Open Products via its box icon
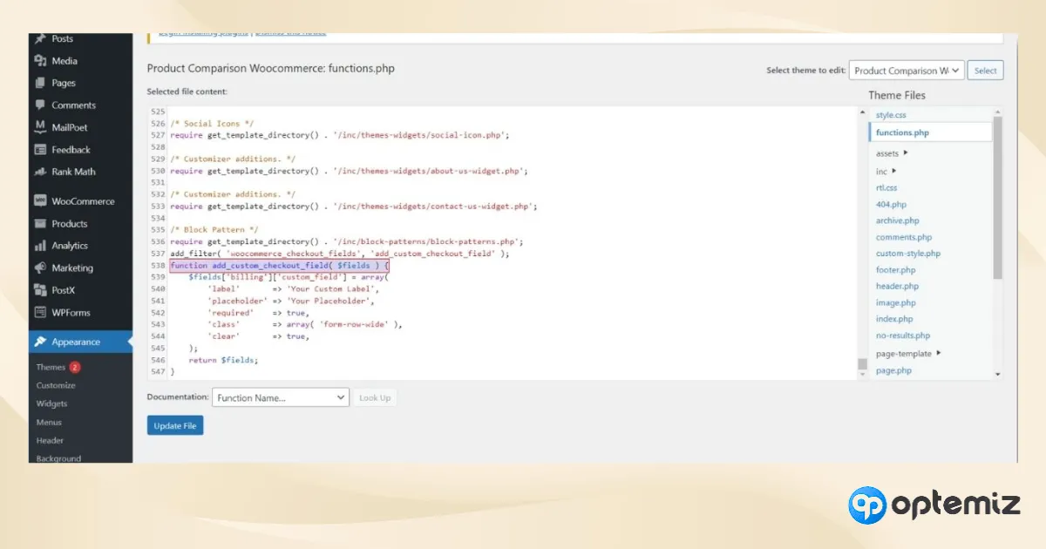 tap(40, 224)
